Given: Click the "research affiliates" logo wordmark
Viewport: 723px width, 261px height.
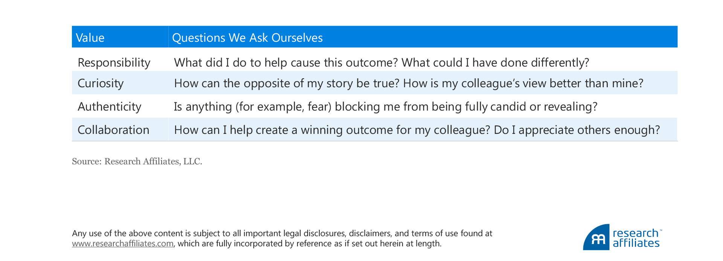Looking at the screenshot, I should (636, 238).
